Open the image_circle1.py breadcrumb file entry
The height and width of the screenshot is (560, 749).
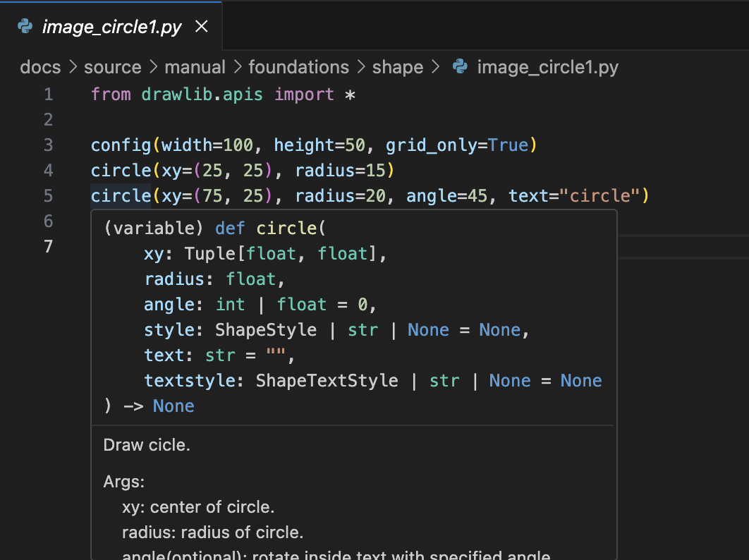coord(547,67)
